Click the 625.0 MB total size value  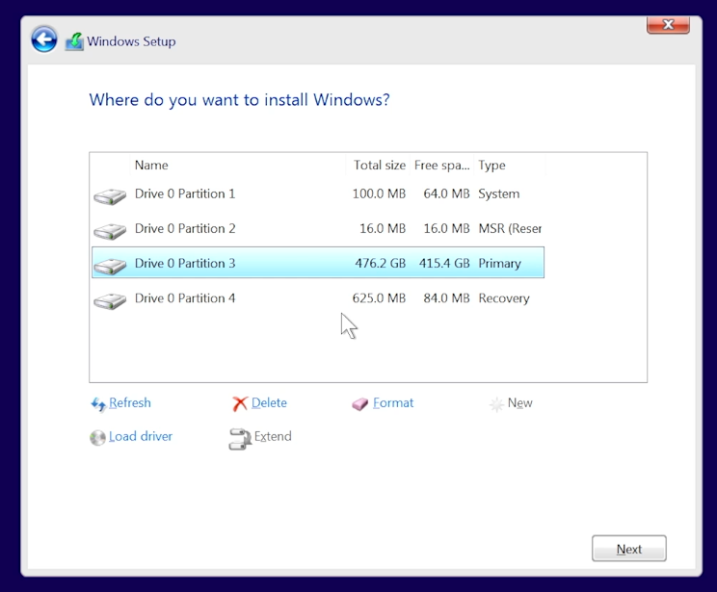(x=379, y=298)
